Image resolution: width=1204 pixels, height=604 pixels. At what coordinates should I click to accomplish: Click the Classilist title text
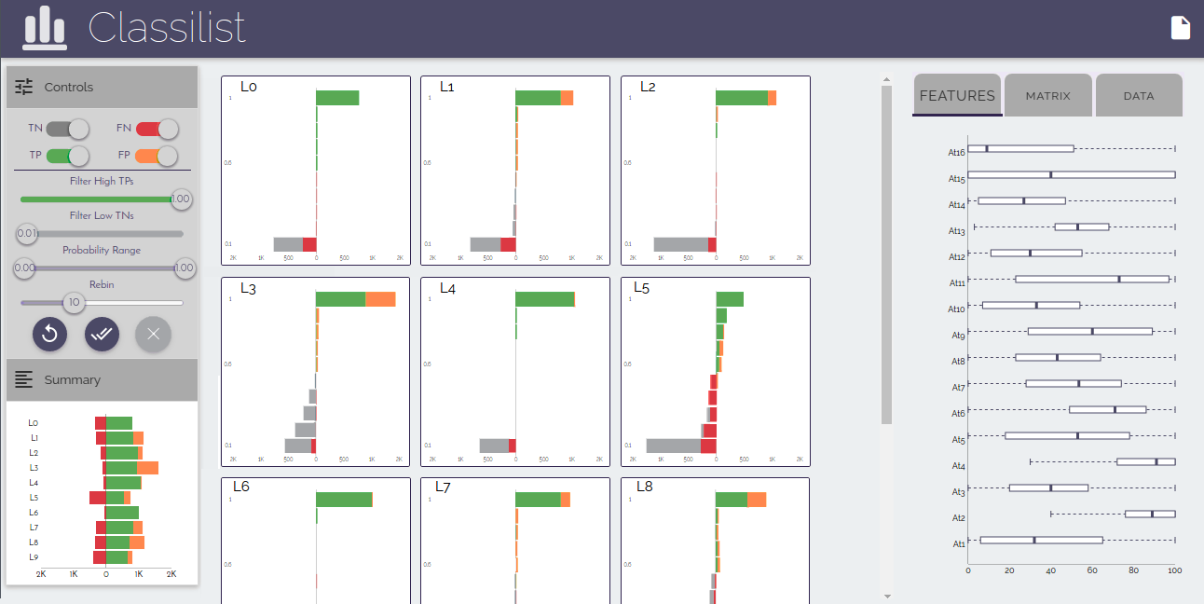167,27
